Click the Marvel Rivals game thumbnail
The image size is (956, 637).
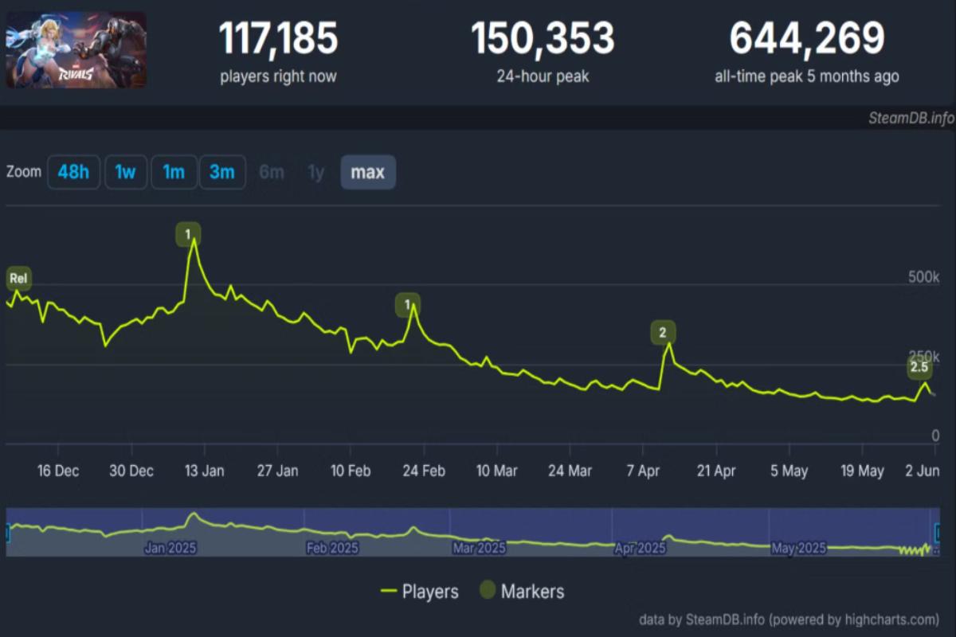tap(76, 49)
